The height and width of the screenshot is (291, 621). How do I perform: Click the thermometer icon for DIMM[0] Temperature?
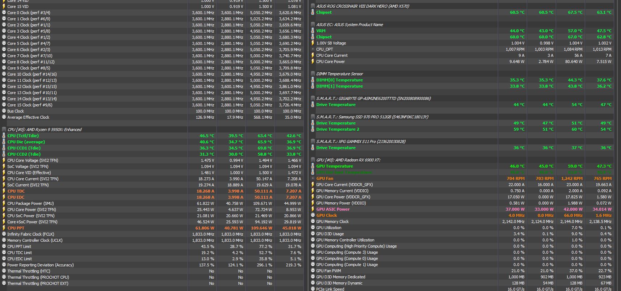click(313, 80)
